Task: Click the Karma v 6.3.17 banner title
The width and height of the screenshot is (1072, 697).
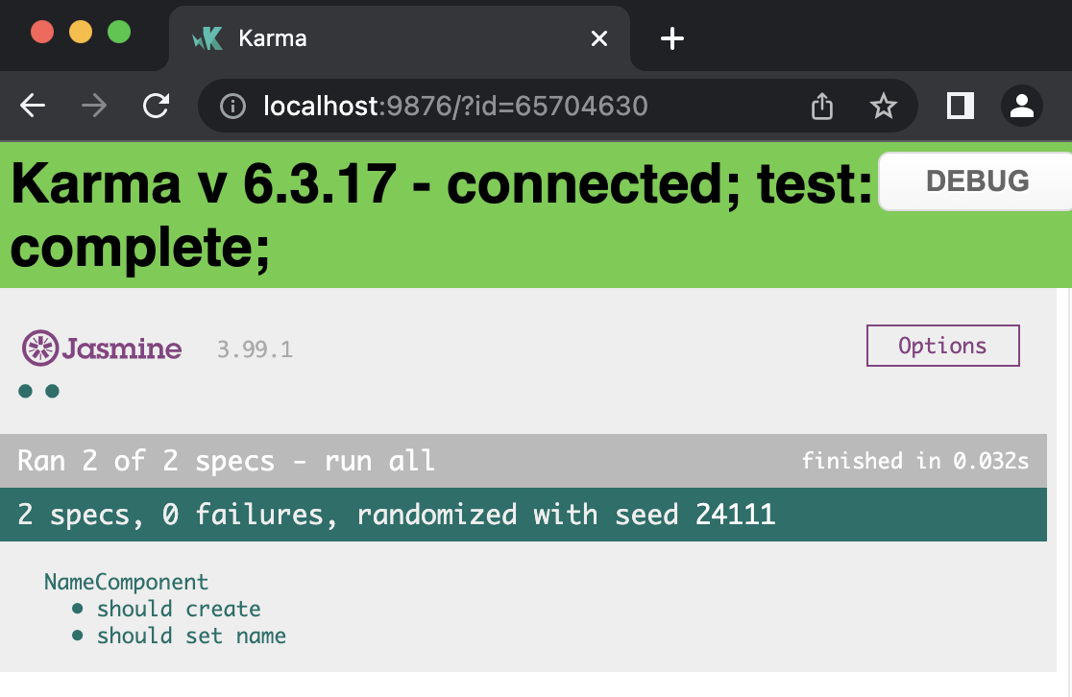Action: [x=442, y=214]
